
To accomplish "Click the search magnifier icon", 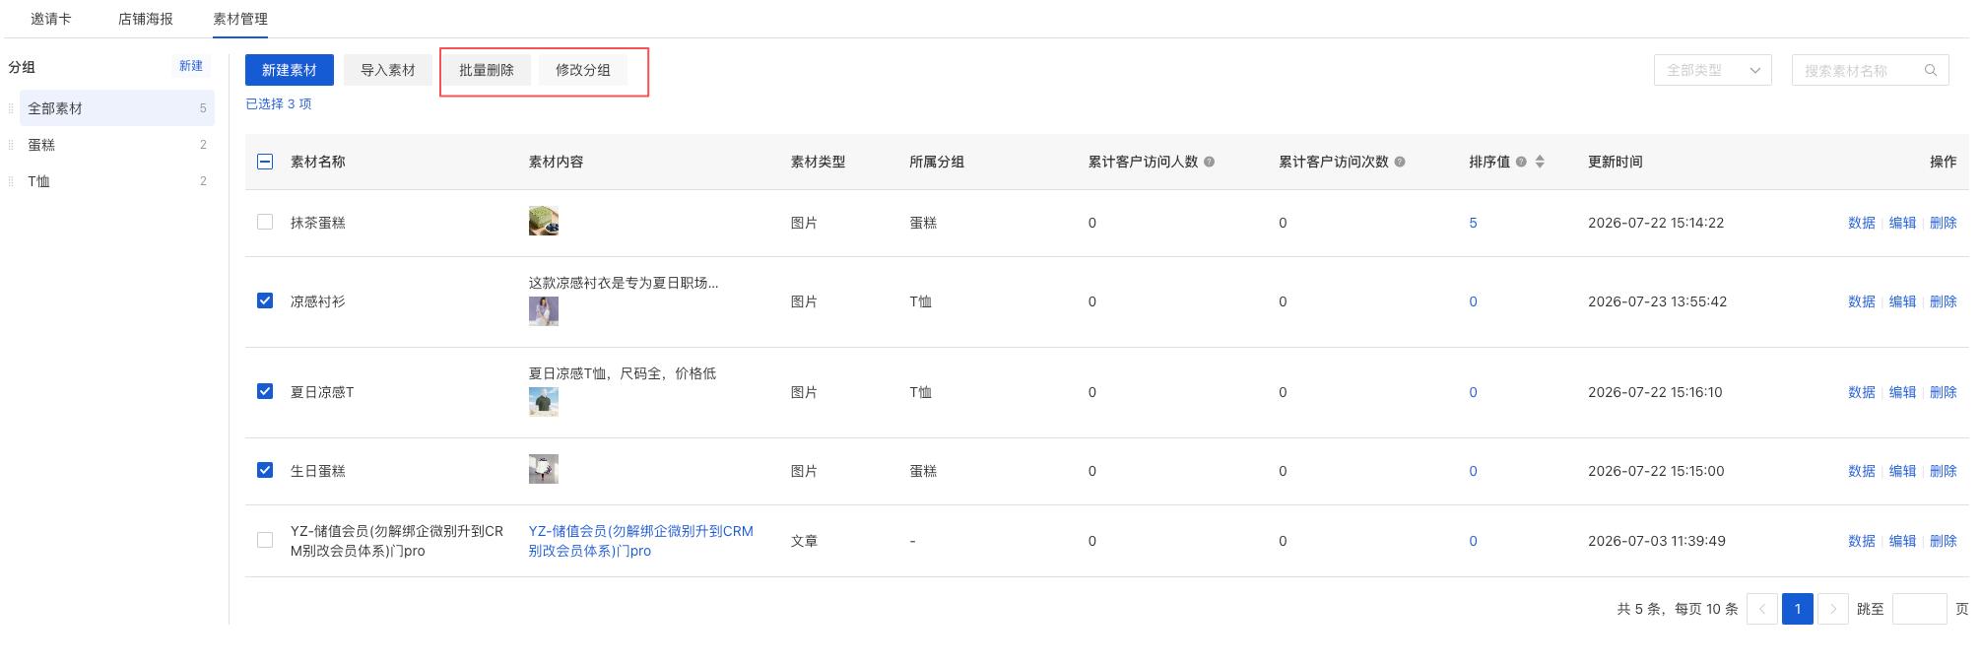I will [x=1931, y=70].
